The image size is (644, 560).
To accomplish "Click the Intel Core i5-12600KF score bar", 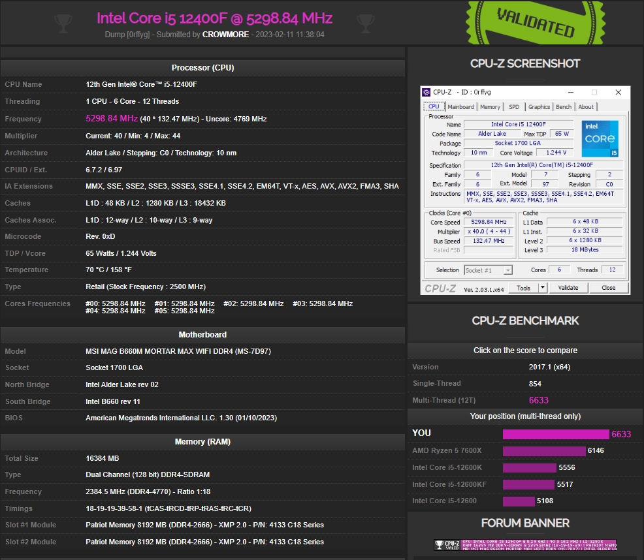I will pos(528,484).
